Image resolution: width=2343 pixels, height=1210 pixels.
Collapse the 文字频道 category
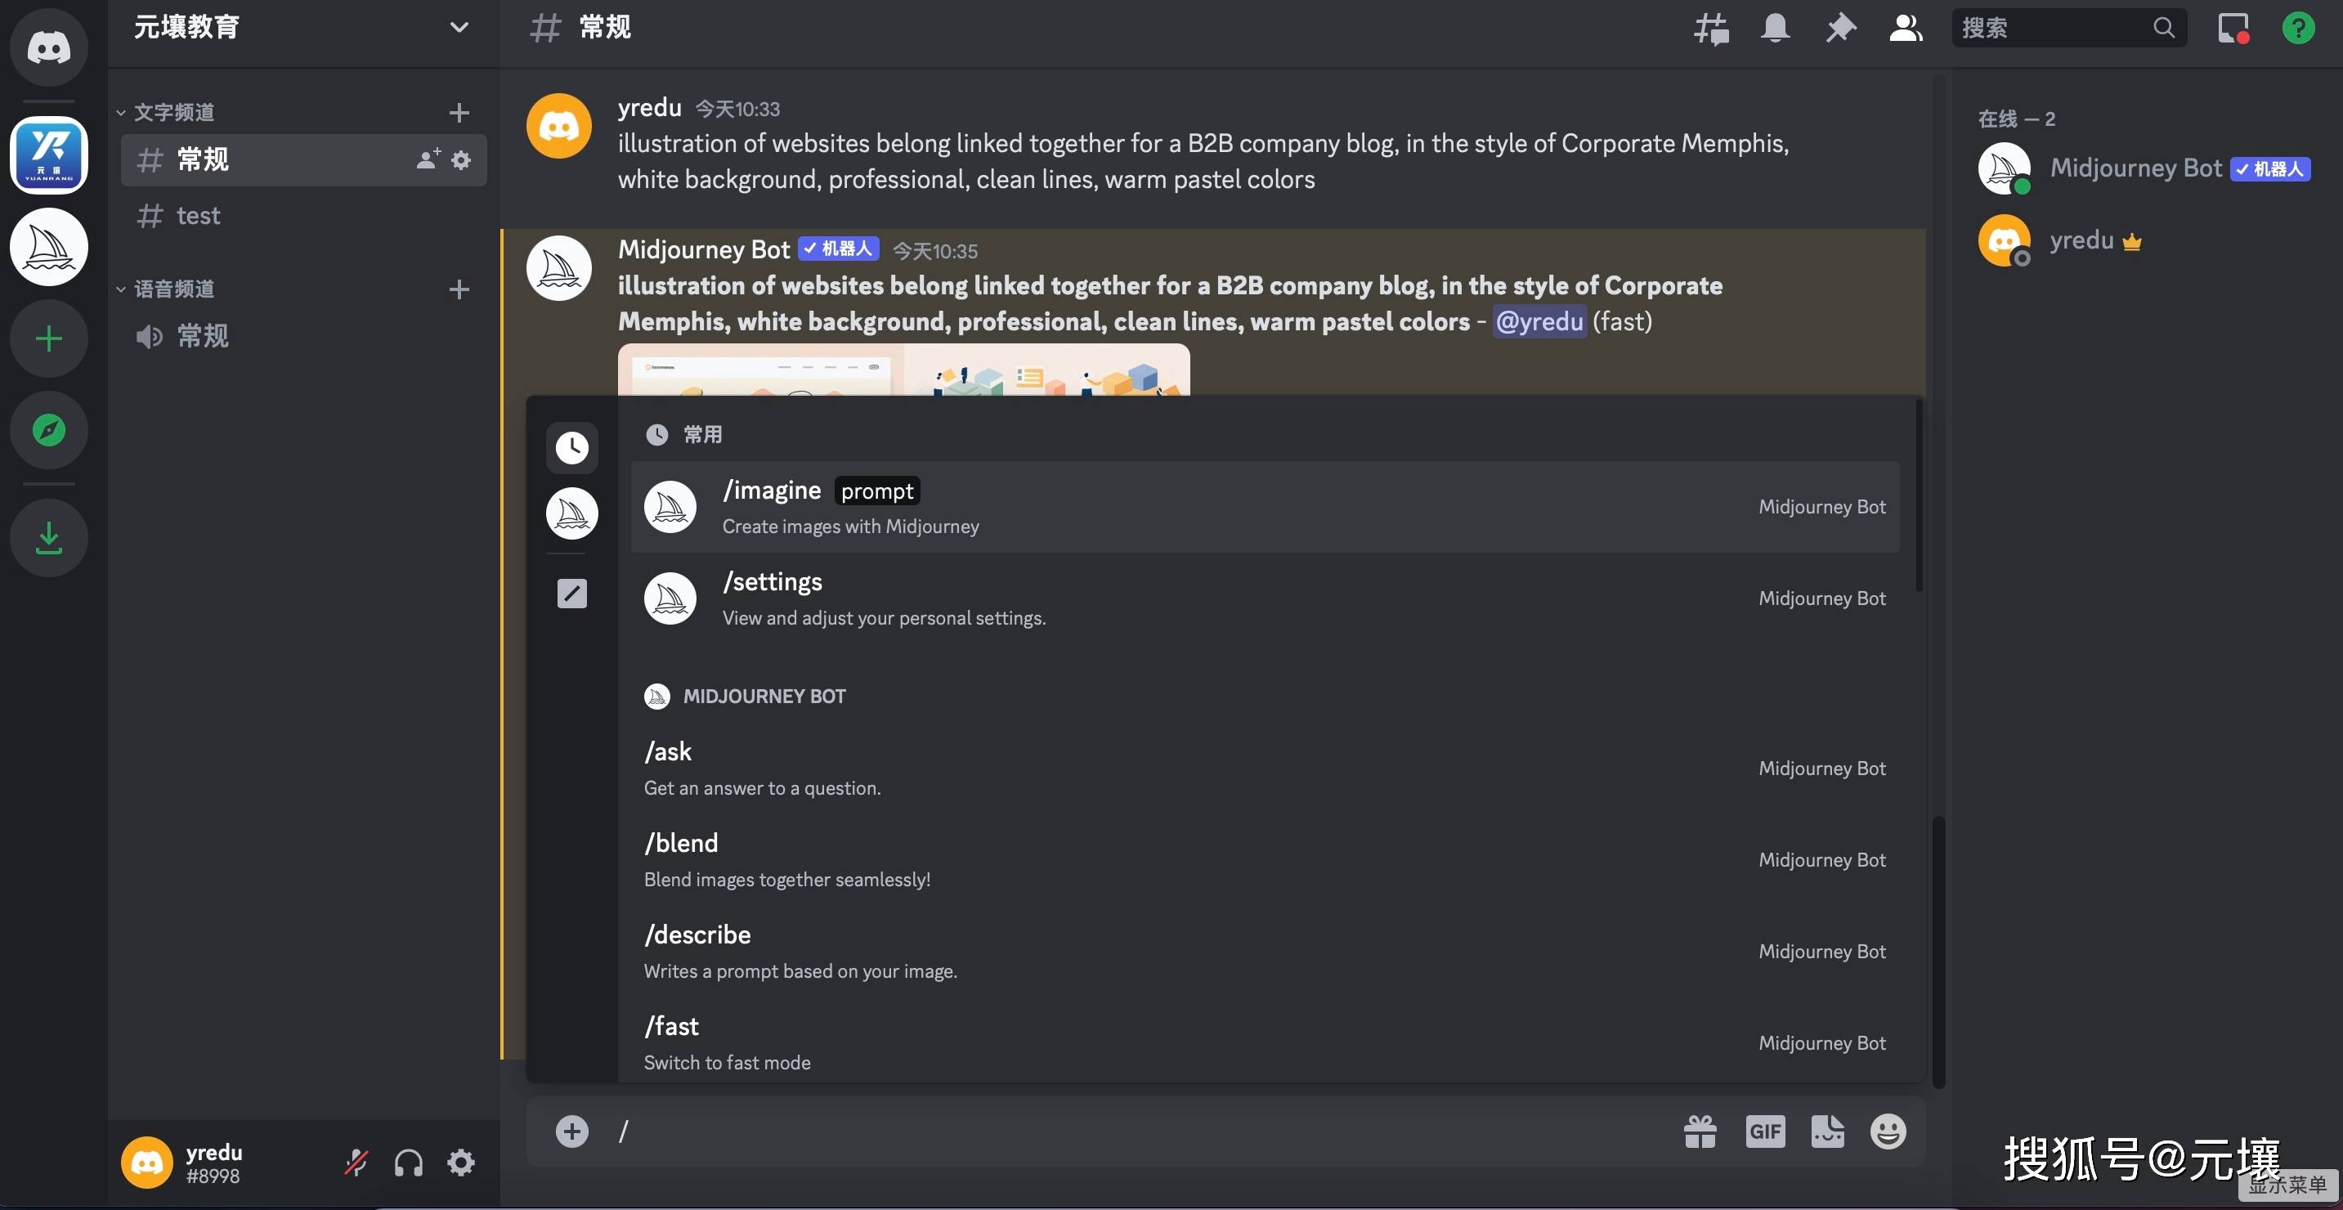174,112
